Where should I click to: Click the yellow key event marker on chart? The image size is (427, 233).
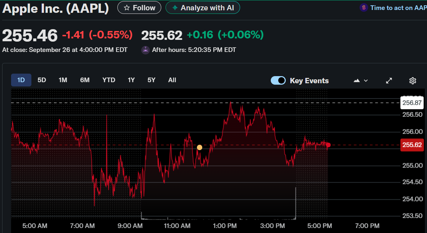coord(200,148)
